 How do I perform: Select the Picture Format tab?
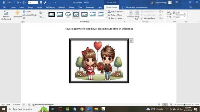tap(111, 7)
